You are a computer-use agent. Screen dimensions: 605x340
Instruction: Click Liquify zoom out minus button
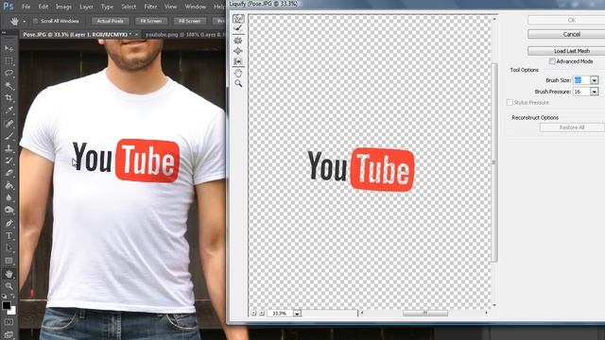pos(254,313)
